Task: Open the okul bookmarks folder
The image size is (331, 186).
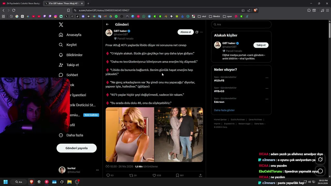Action: coord(202,16)
